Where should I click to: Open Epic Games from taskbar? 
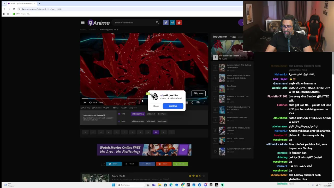pyautogui.click(x=211, y=185)
